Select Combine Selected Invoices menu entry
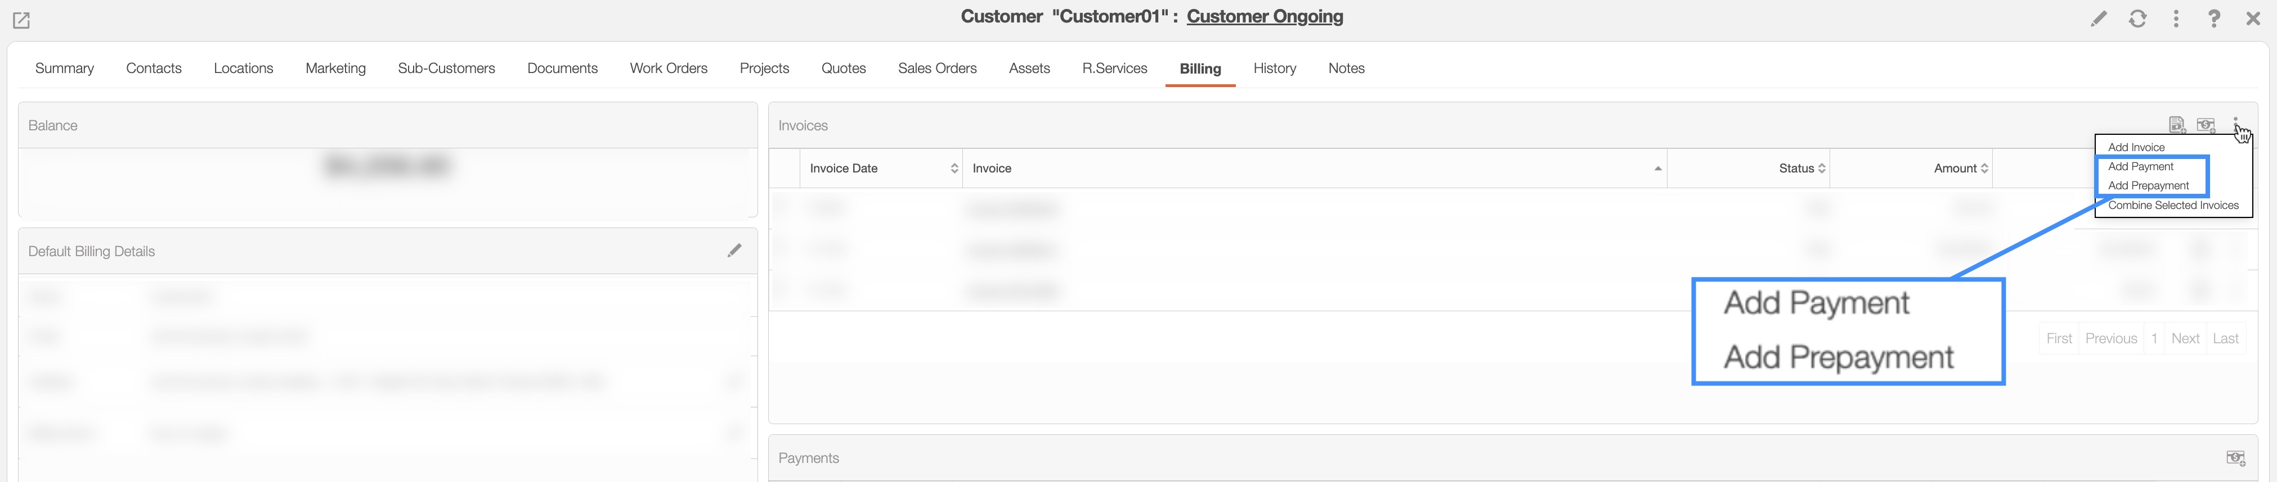The width and height of the screenshot is (2277, 482). tap(2173, 206)
